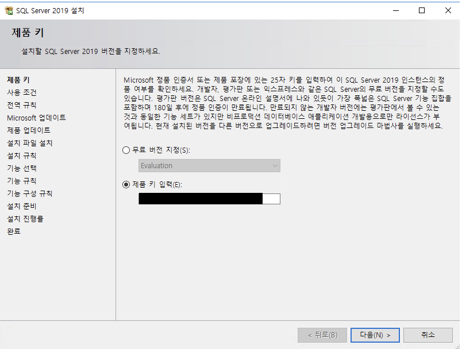Select 사용 조건 step in sidebar

click(x=22, y=92)
